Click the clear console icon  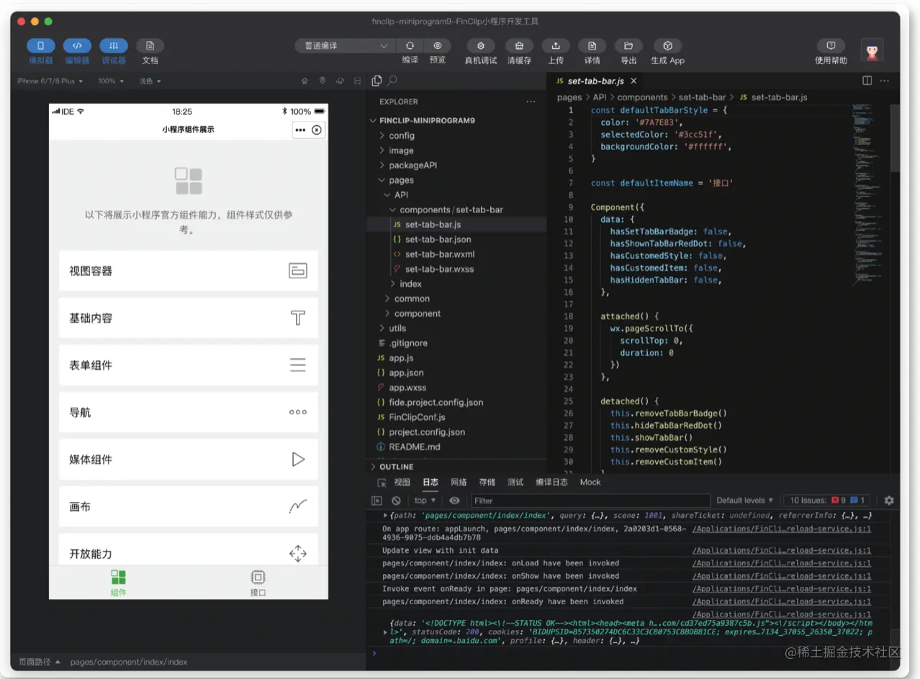(396, 501)
